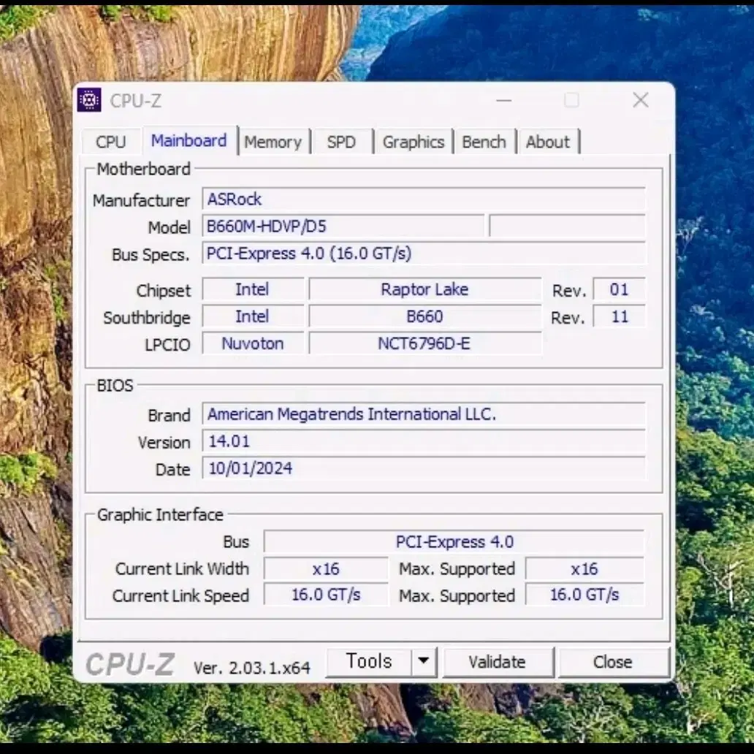The image size is (754, 754).
Task: Click the Close button at bottom right
Action: 614,661
